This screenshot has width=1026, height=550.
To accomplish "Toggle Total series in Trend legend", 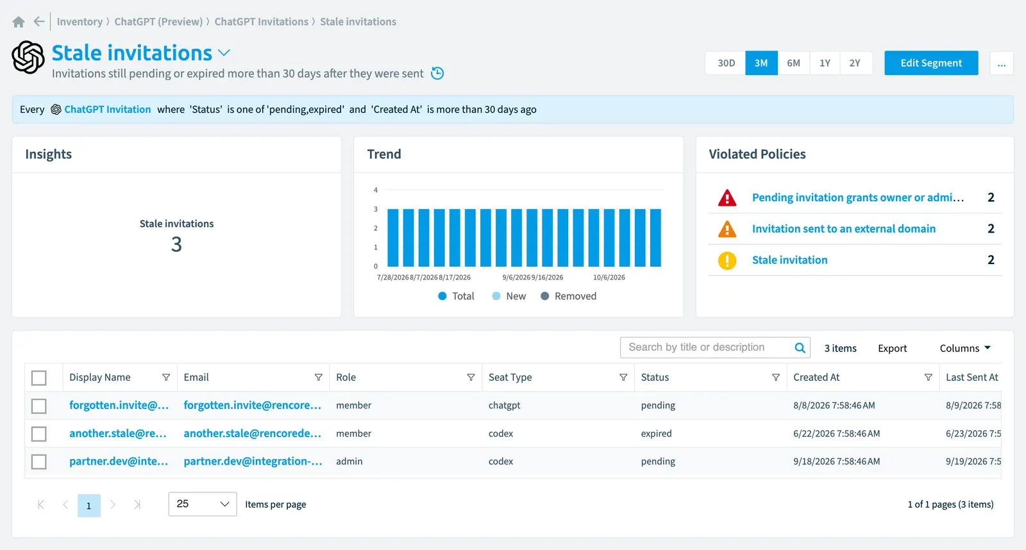I will (456, 296).
